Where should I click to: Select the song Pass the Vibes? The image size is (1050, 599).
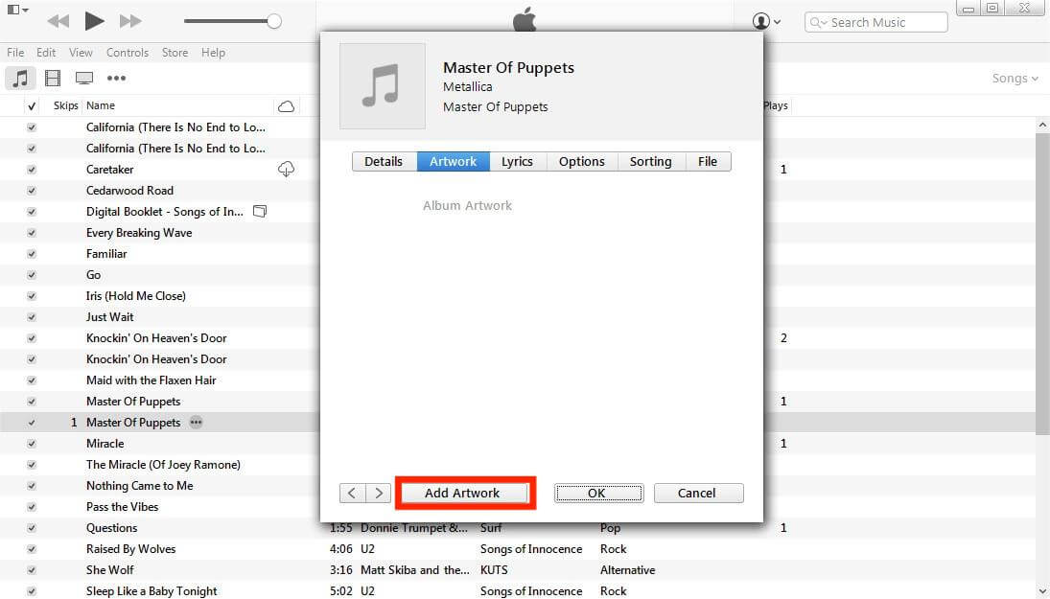(123, 507)
